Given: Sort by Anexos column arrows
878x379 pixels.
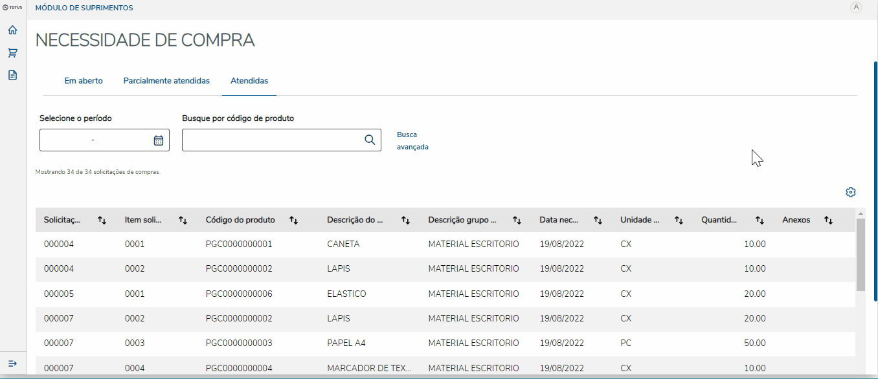Looking at the screenshot, I should click(828, 220).
